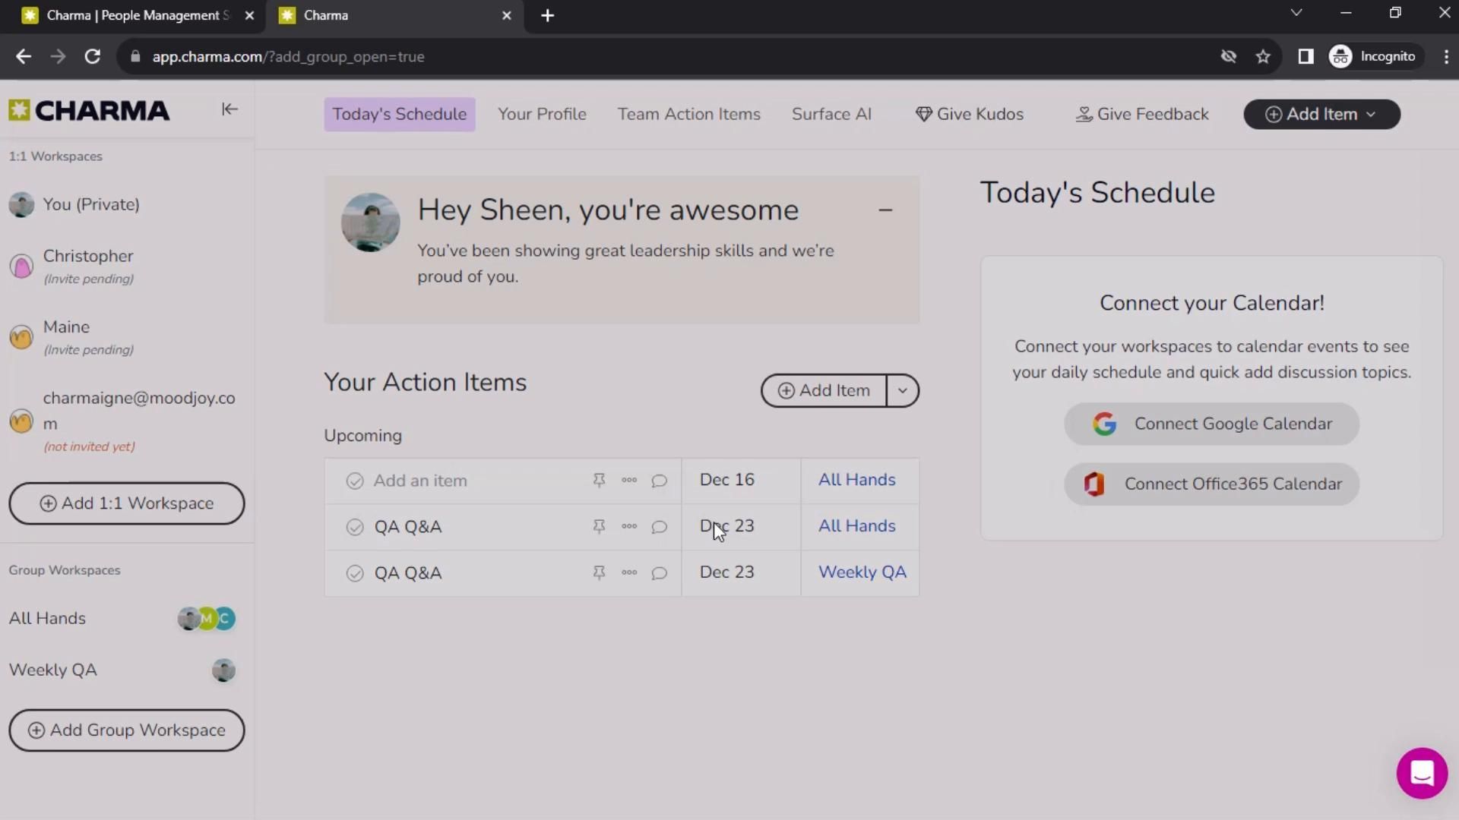Open the Weekly QA workspace link
Screen dimensions: 1459x820
(x=862, y=572)
